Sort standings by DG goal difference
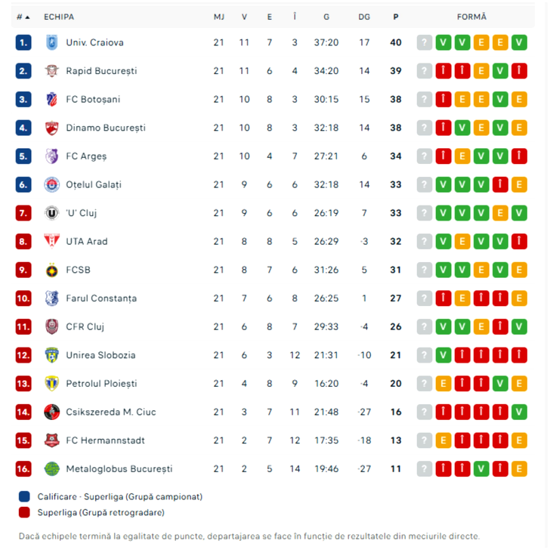Image resolution: width=550 pixels, height=550 pixels. [364, 17]
